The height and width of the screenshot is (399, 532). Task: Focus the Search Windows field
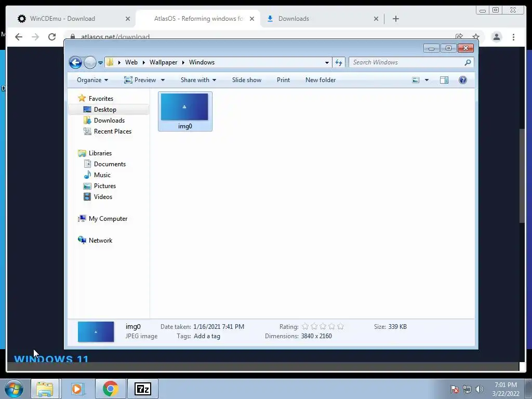pyautogui.click(x=407, y=62)
